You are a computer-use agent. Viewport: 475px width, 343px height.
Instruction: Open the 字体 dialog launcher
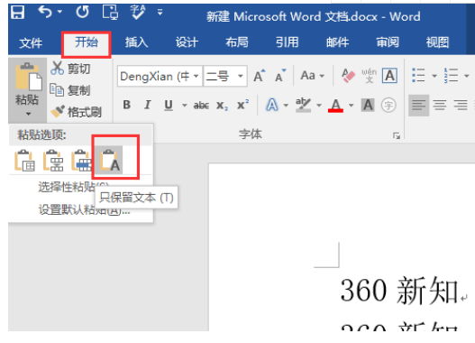click(x=397, y=135)
